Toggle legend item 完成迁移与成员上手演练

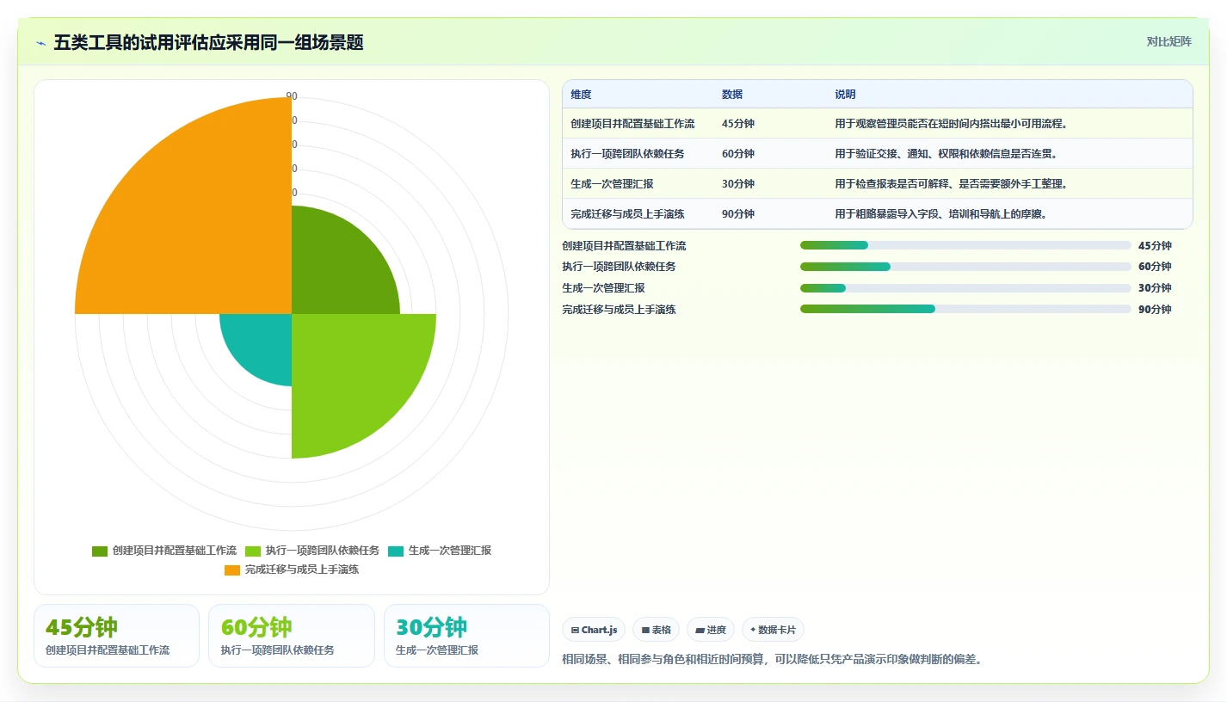292,570
